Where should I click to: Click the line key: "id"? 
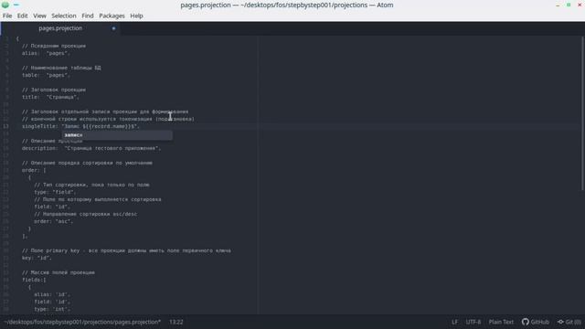37,258
